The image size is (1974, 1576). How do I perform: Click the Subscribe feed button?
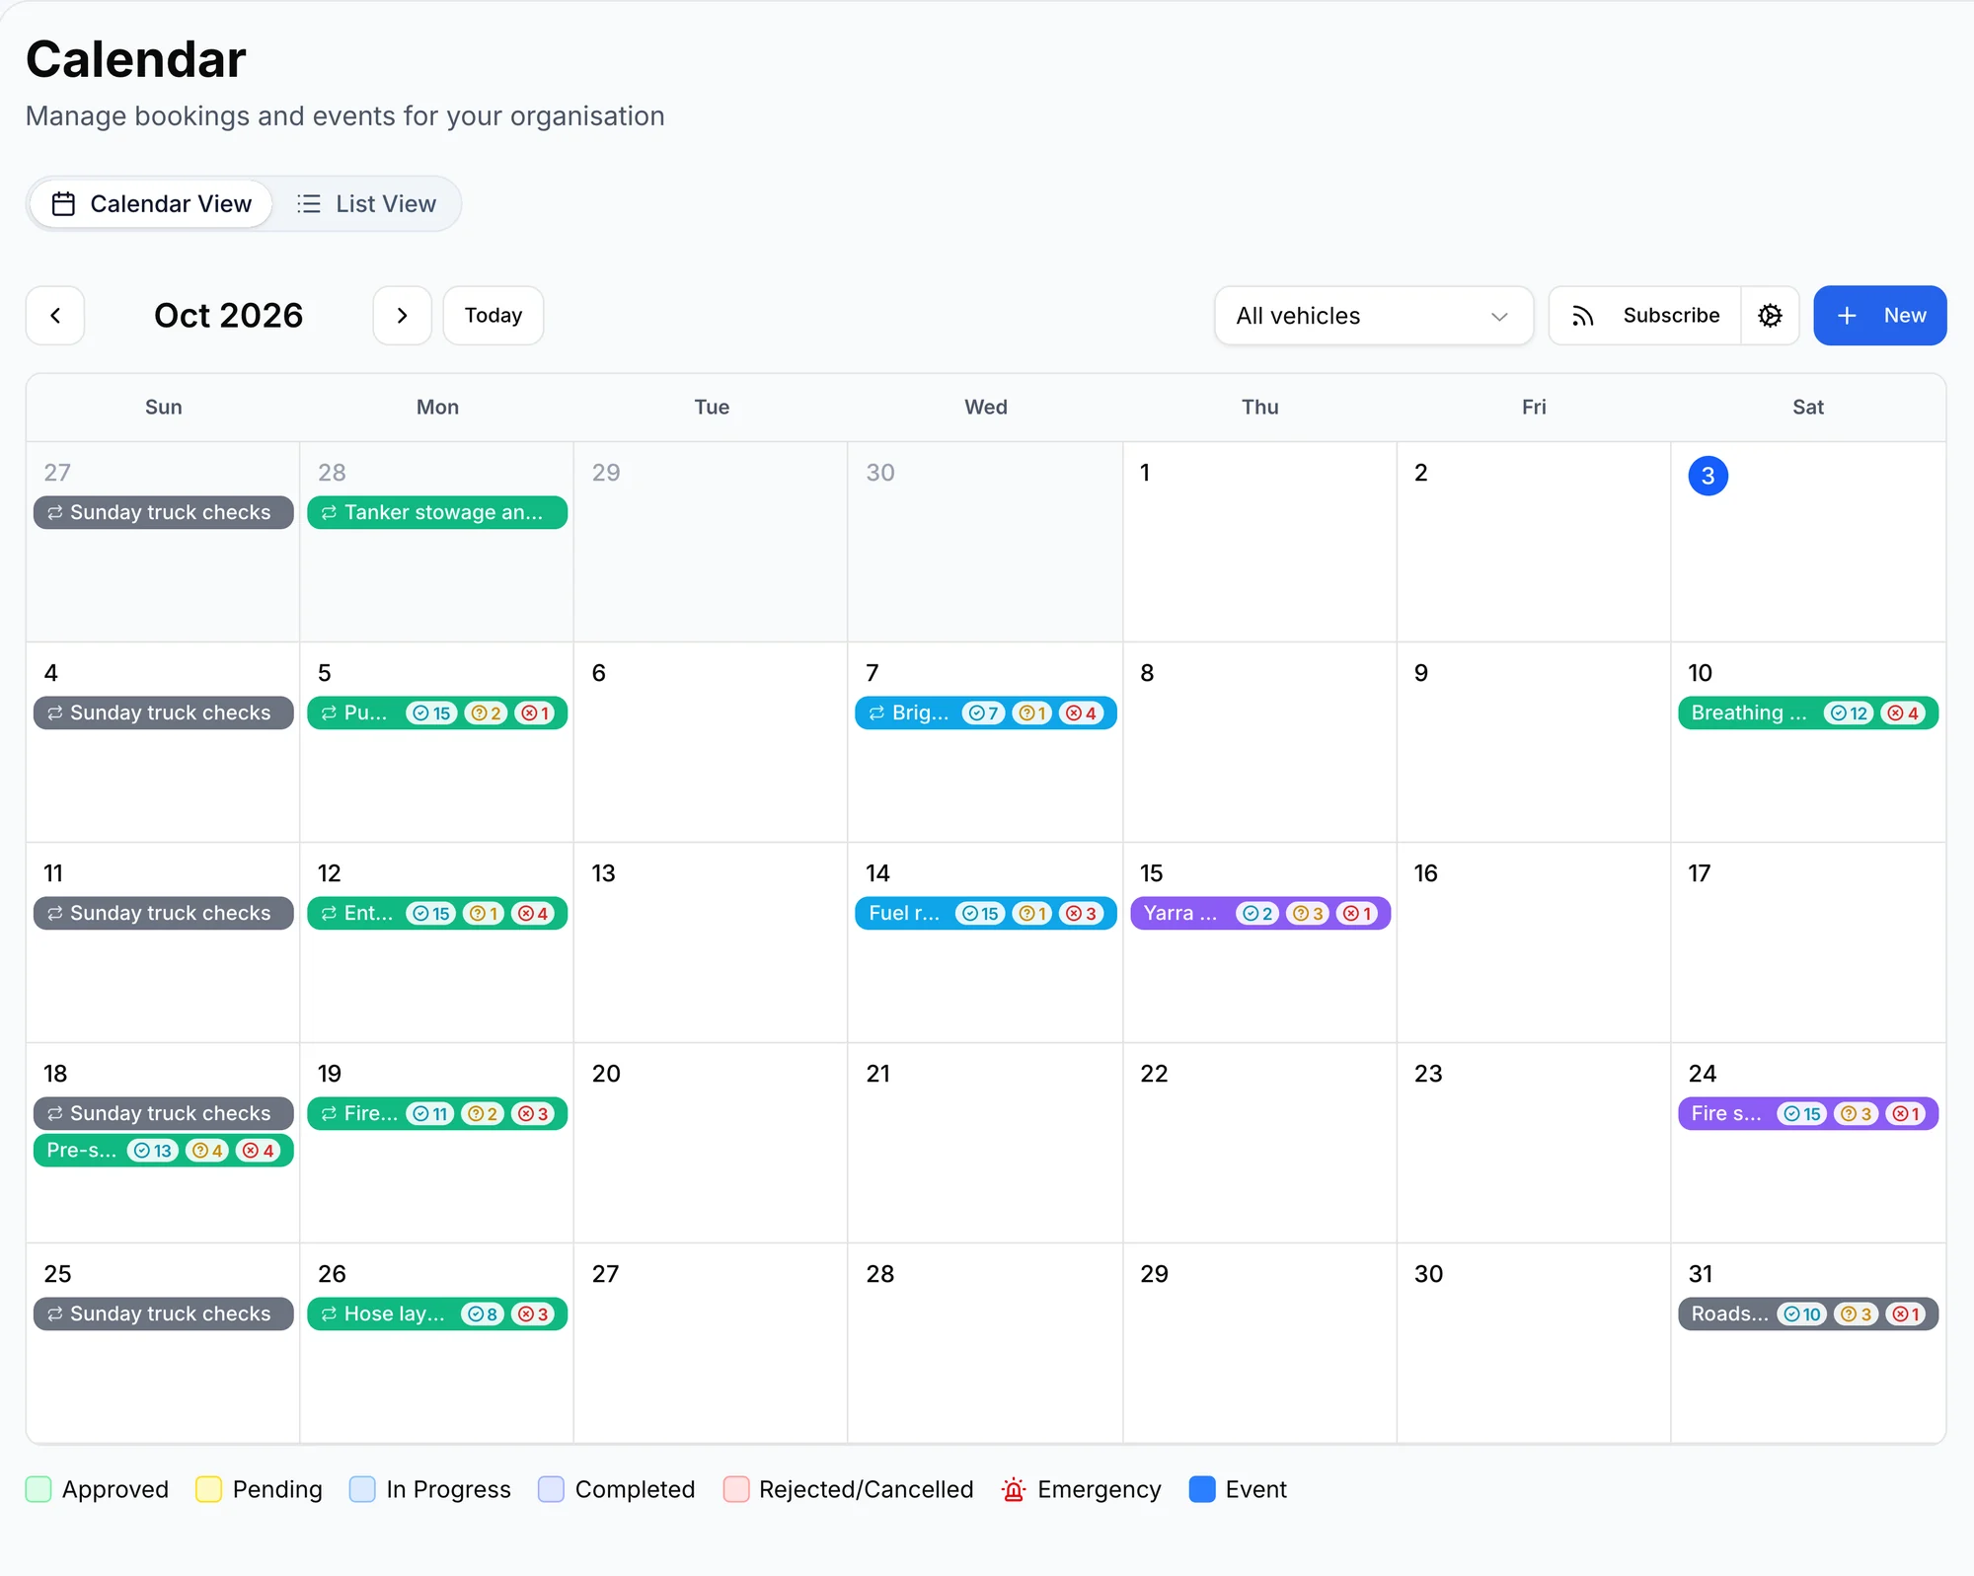coord(1645,316)
